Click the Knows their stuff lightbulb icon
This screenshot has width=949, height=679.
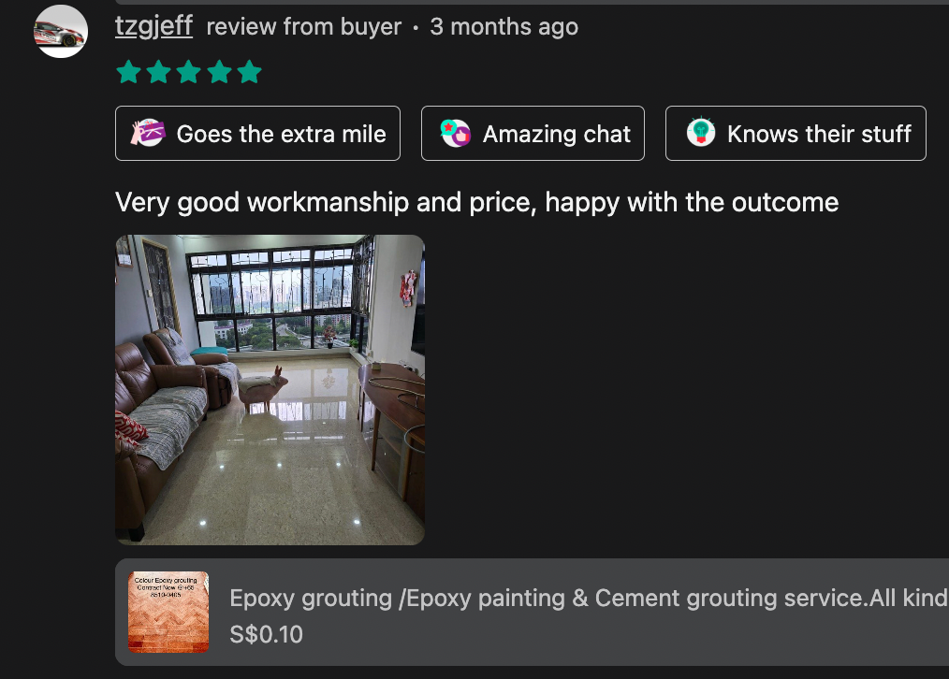tap(701, 132)
